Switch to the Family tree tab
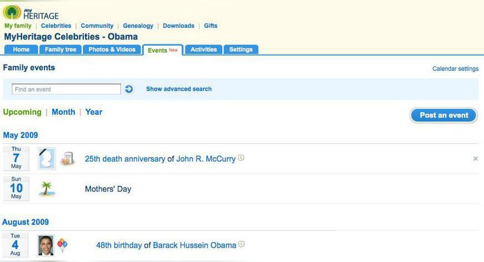Image resolution: width=484 pixels, height=262 pixels. (x=60, y=49)
